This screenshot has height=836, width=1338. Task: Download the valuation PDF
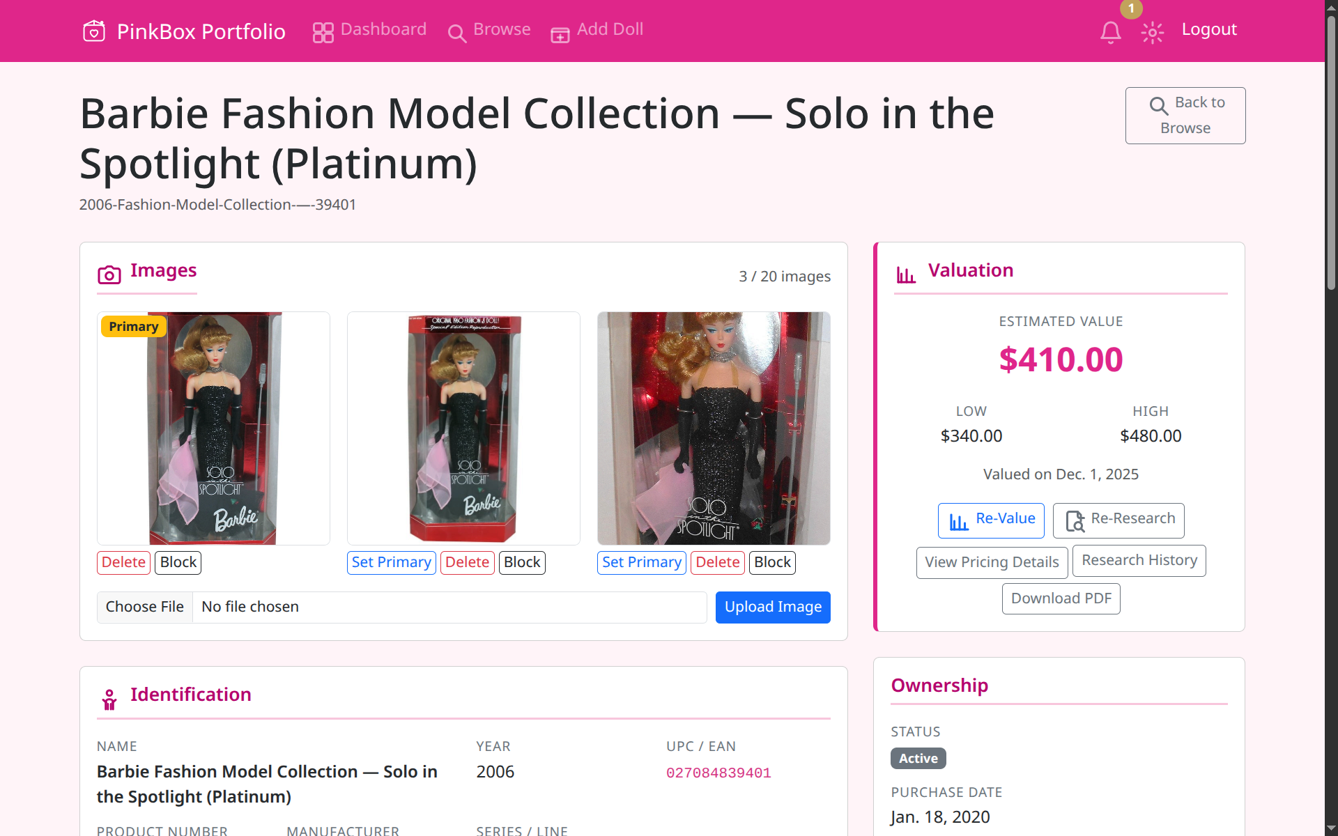pos(1060,598)
